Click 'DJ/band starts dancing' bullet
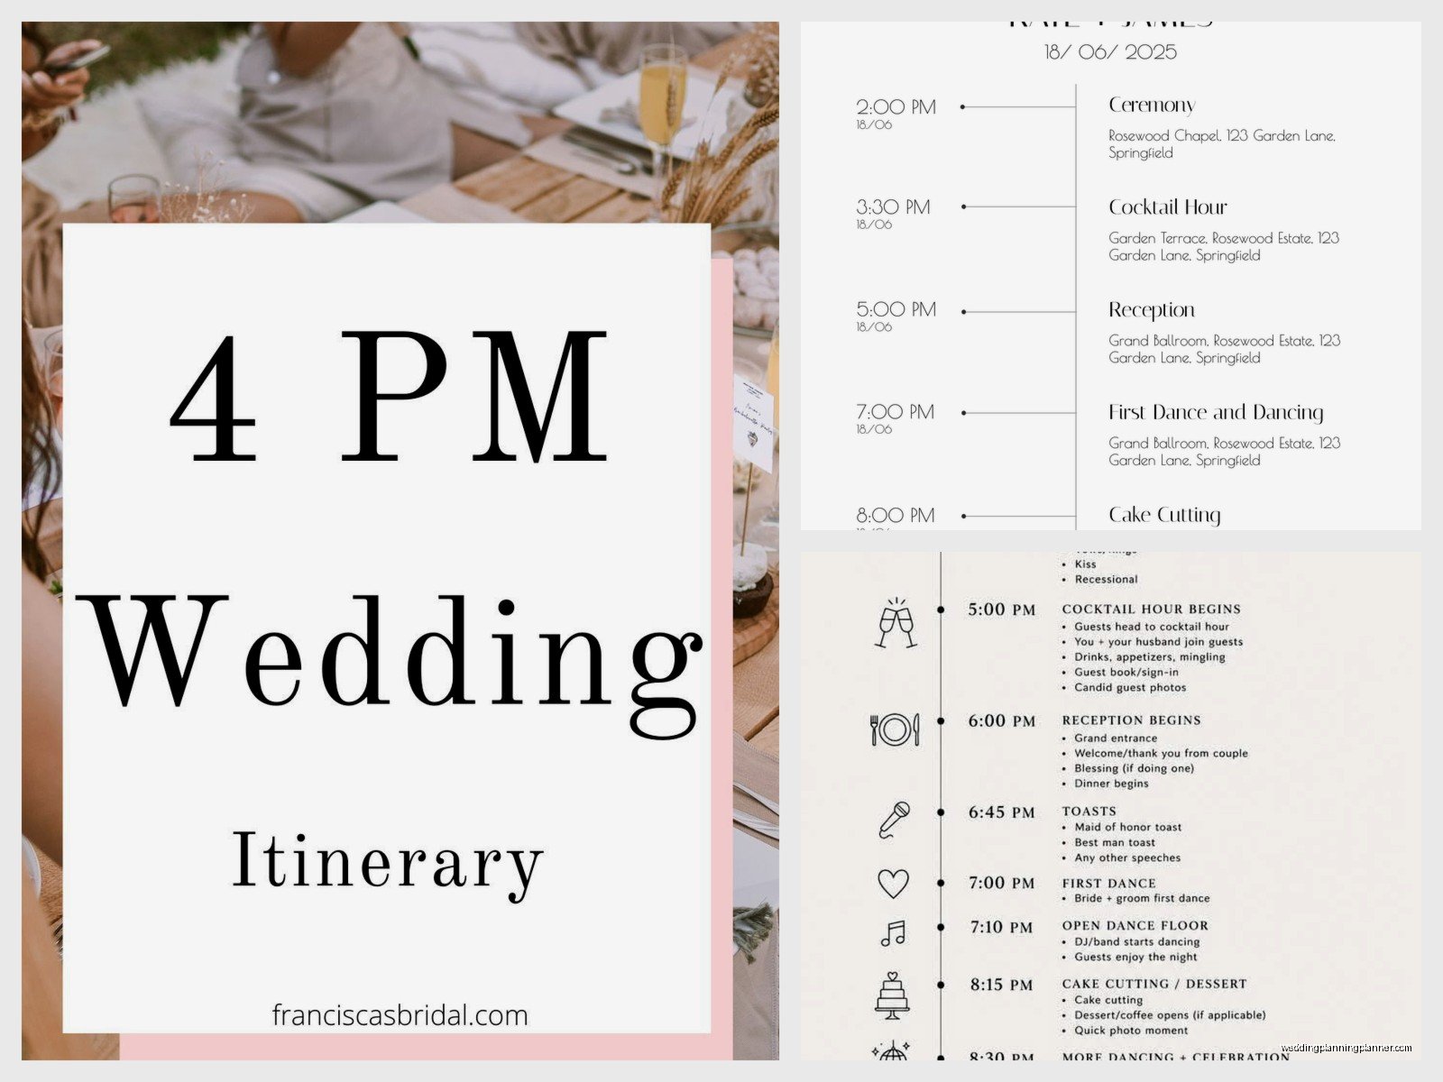The height and width of the screenshot is (1082, 1443). click(1136, 942)
